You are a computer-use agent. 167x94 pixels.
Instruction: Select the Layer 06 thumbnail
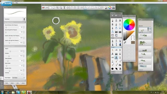click(145, 61)
